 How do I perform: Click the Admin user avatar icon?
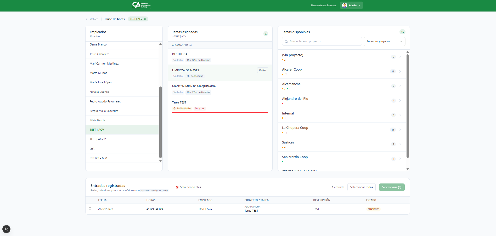[x=345, y=5]
